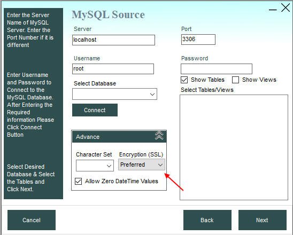Proceed with the Next button
Viewport: 293px width, 235px height.
tap(263, 220)
